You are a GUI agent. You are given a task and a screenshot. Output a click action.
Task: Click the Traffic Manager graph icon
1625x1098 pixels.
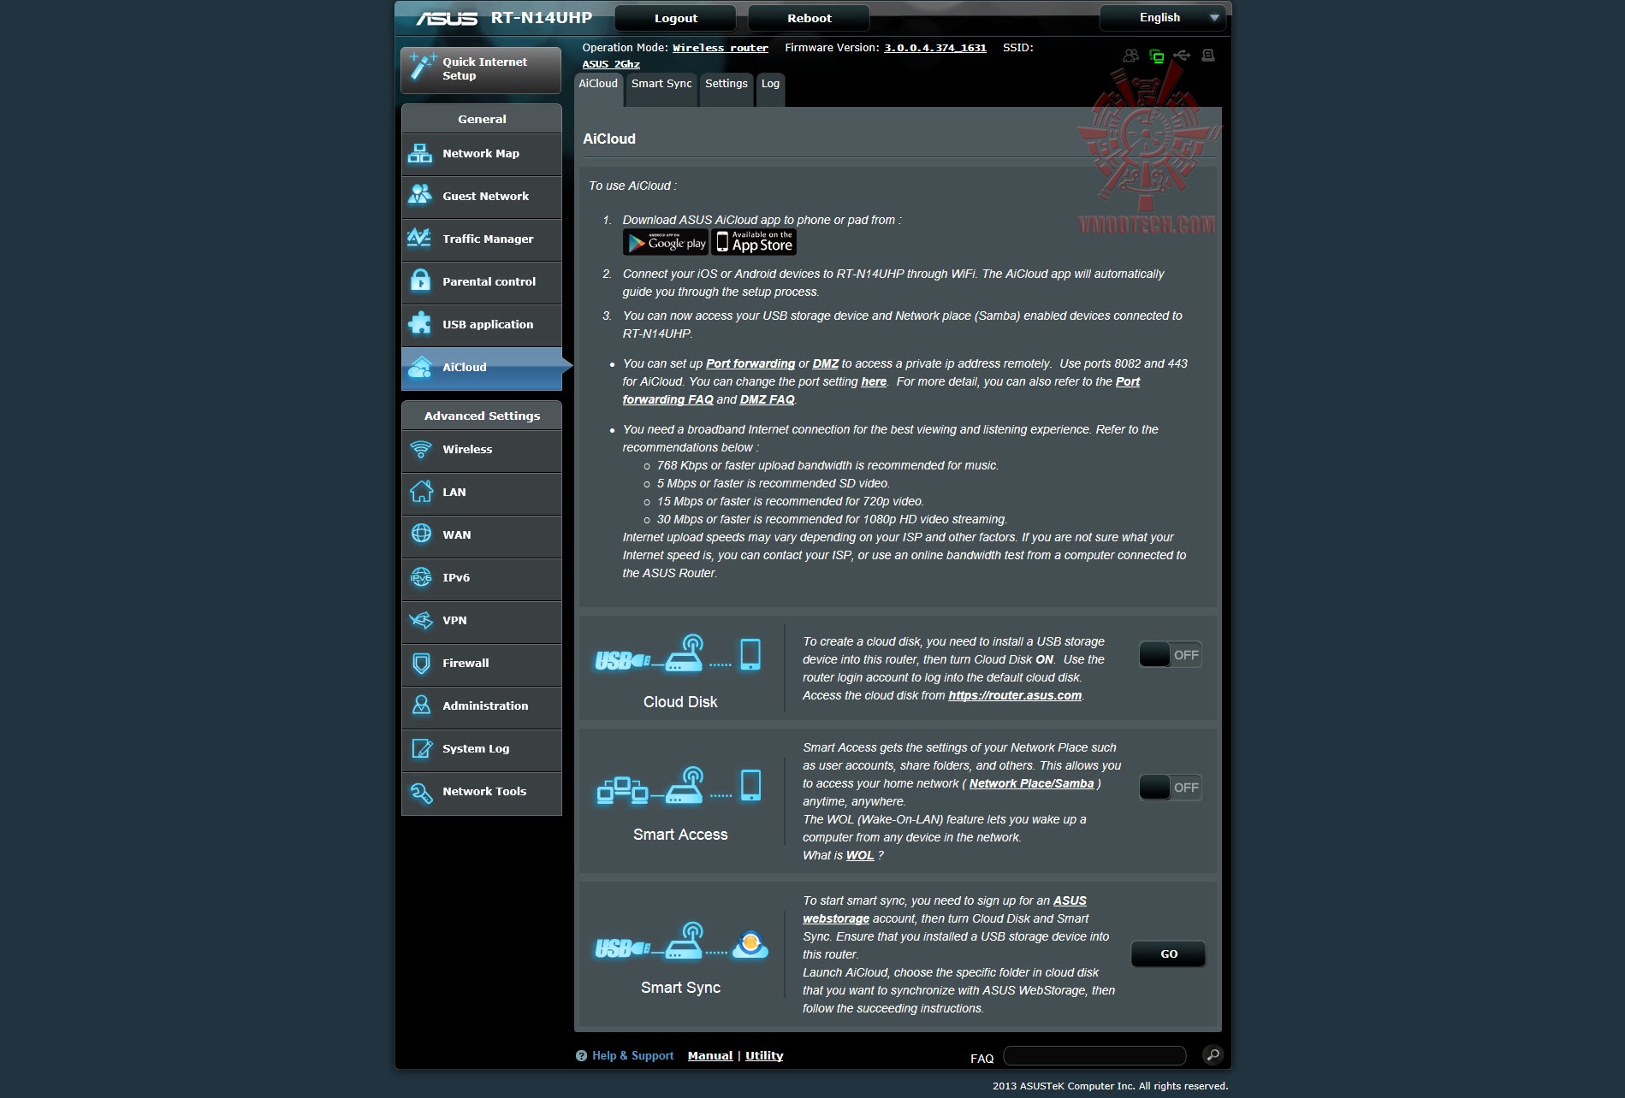pyautogui.click(x=420, y=238)
